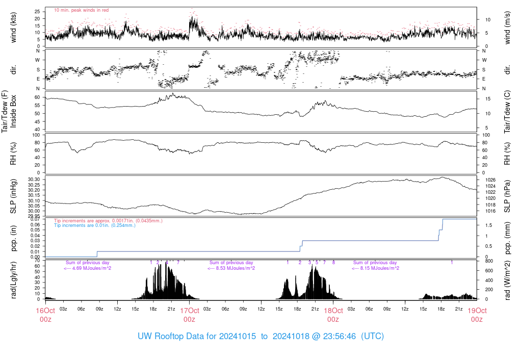Select the '18Oct' date label
Image resolution: width=522 pixels, height=357 pixels.
coord(333,311)
